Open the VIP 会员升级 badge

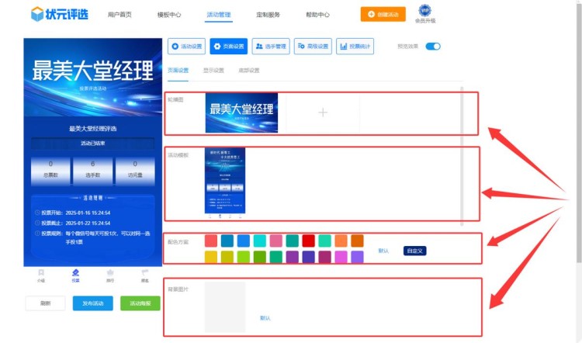coord(424,13)
